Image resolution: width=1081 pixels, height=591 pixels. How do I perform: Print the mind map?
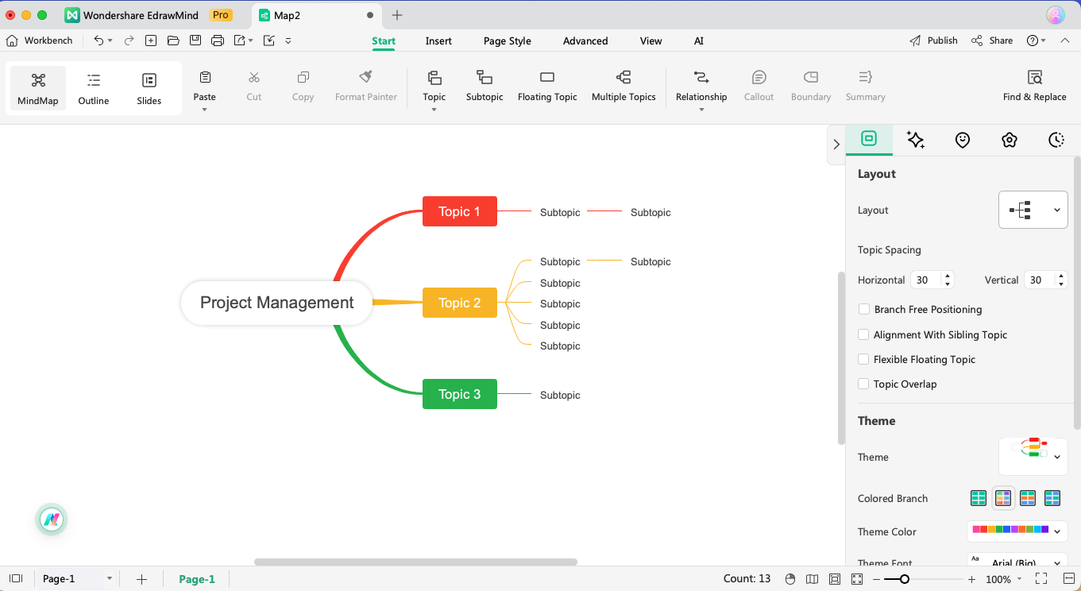(218, 41)
